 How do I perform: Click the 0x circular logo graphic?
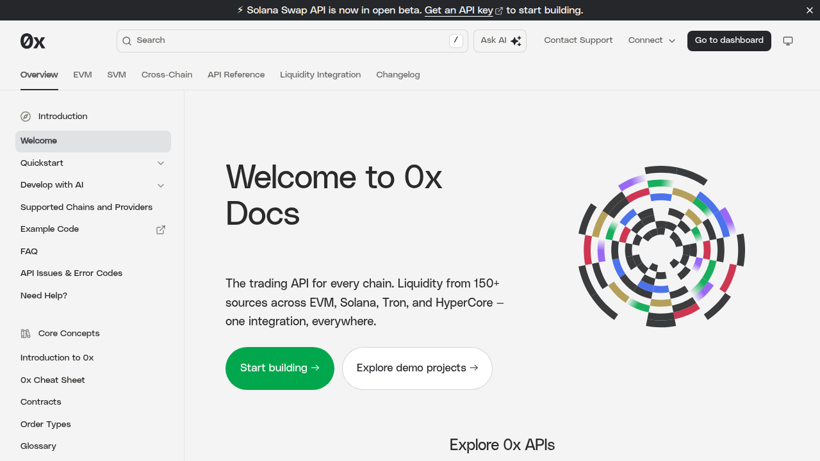point(662,247)
